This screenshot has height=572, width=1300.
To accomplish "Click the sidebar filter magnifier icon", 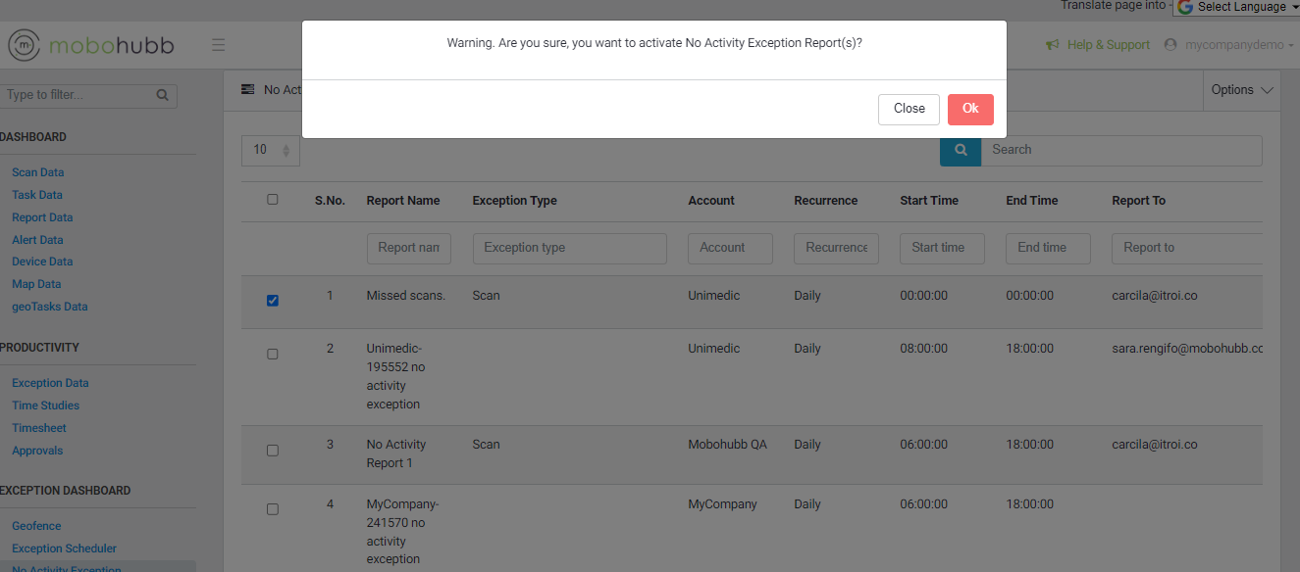I will tap(162, 95).
